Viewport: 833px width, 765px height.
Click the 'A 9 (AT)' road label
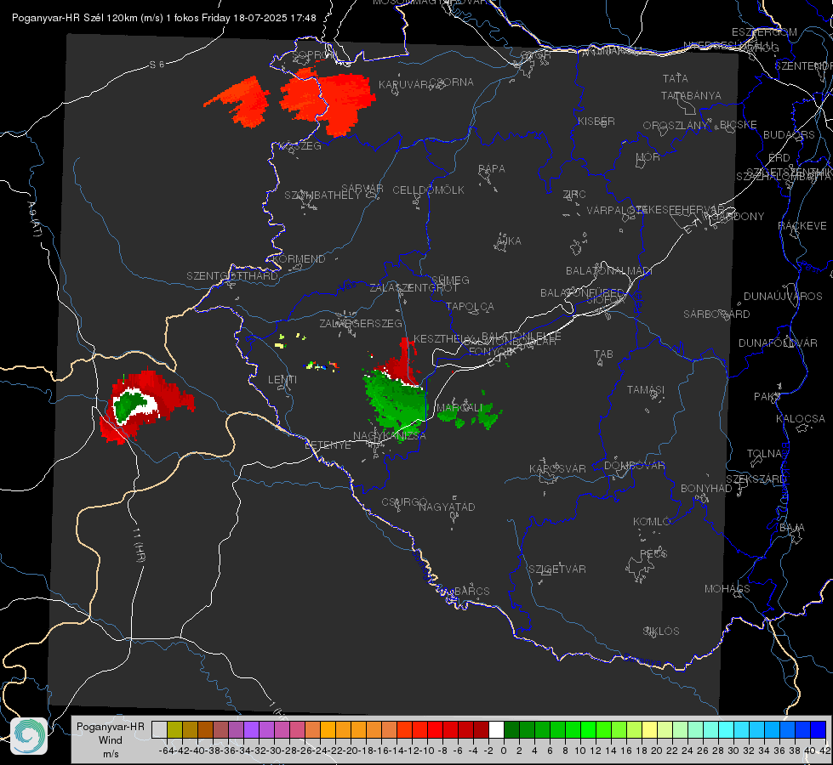click(34, 219)
